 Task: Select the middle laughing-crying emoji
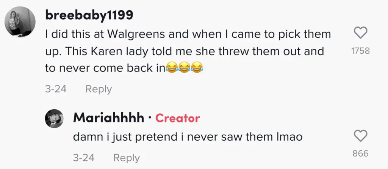point(184,67)
